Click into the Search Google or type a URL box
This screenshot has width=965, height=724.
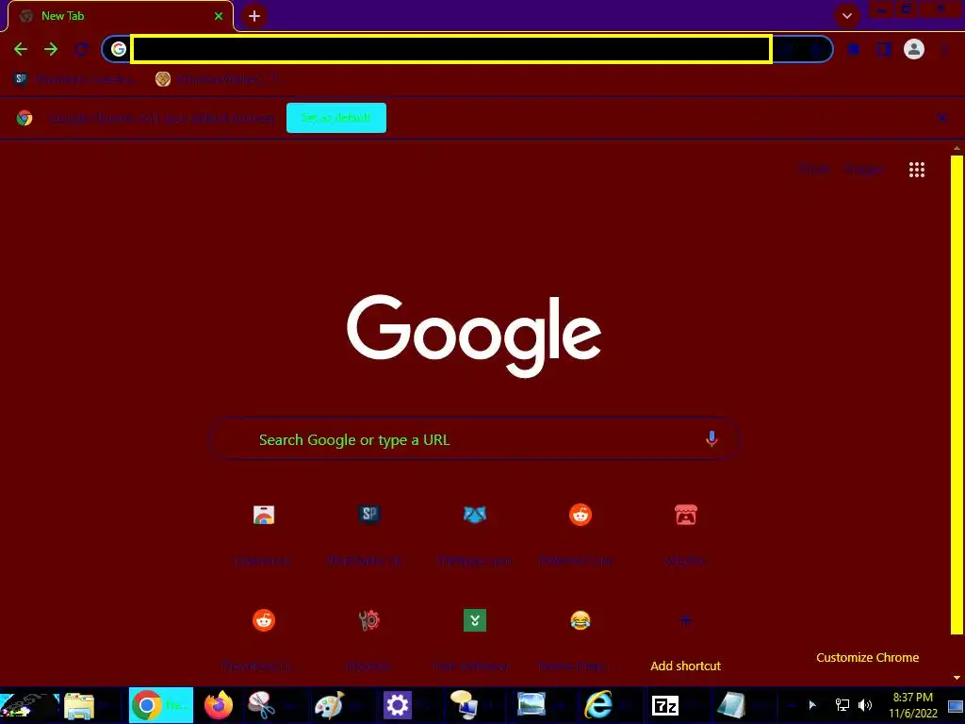[x=475, y=439]
